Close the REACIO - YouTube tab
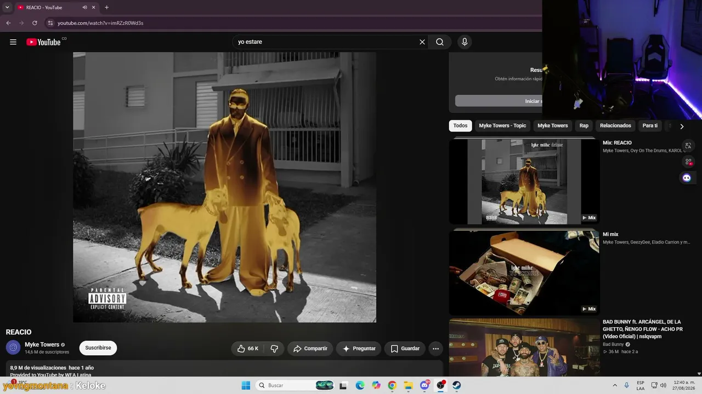 click(94, 8)
